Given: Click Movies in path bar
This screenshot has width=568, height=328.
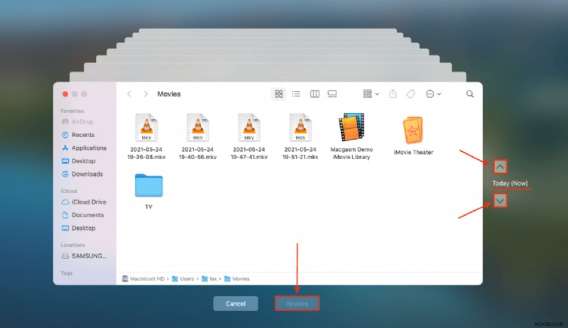Looking at the screenshot, I should 237,279.
